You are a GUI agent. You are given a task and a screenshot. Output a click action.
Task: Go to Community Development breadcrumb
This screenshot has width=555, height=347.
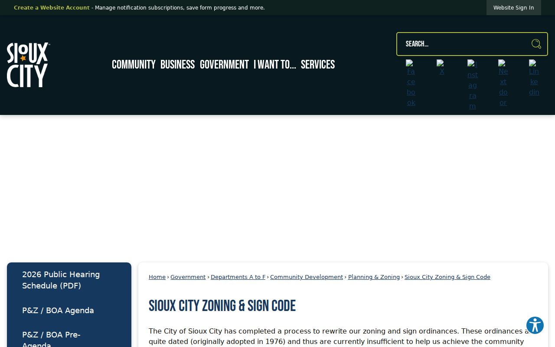click(x=307, y=277)
